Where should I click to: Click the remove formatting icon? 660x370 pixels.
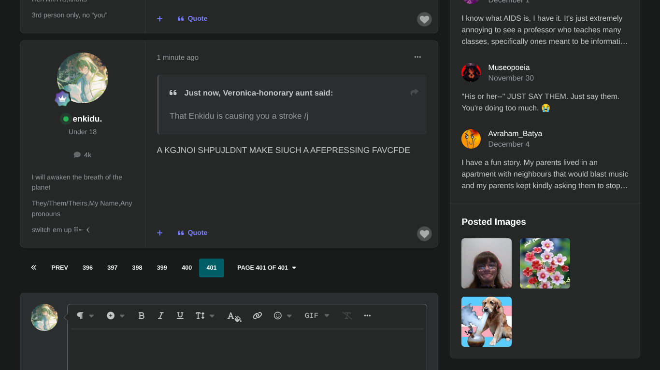347,315
